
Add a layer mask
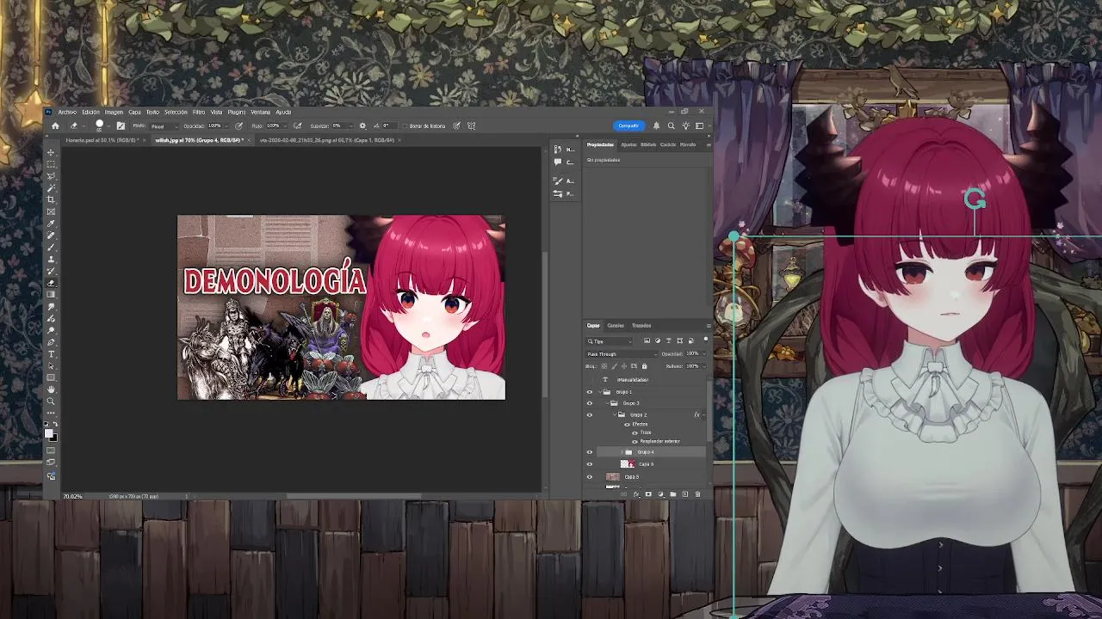tap(648, 494)
